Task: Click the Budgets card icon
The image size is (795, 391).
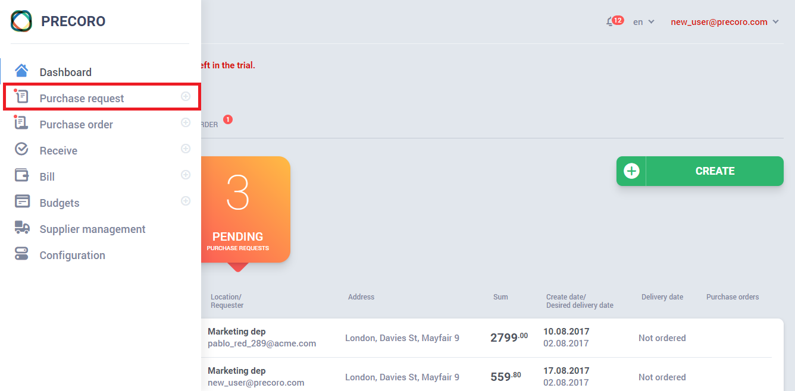Action: (22, 201)
